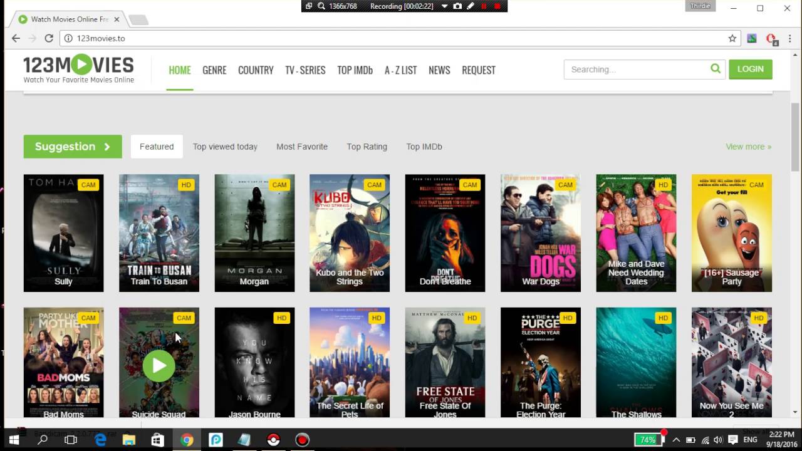Open the Action Center notifications icon
The width and height of the screenshot is (802, 451).
[x=732, y=440]
